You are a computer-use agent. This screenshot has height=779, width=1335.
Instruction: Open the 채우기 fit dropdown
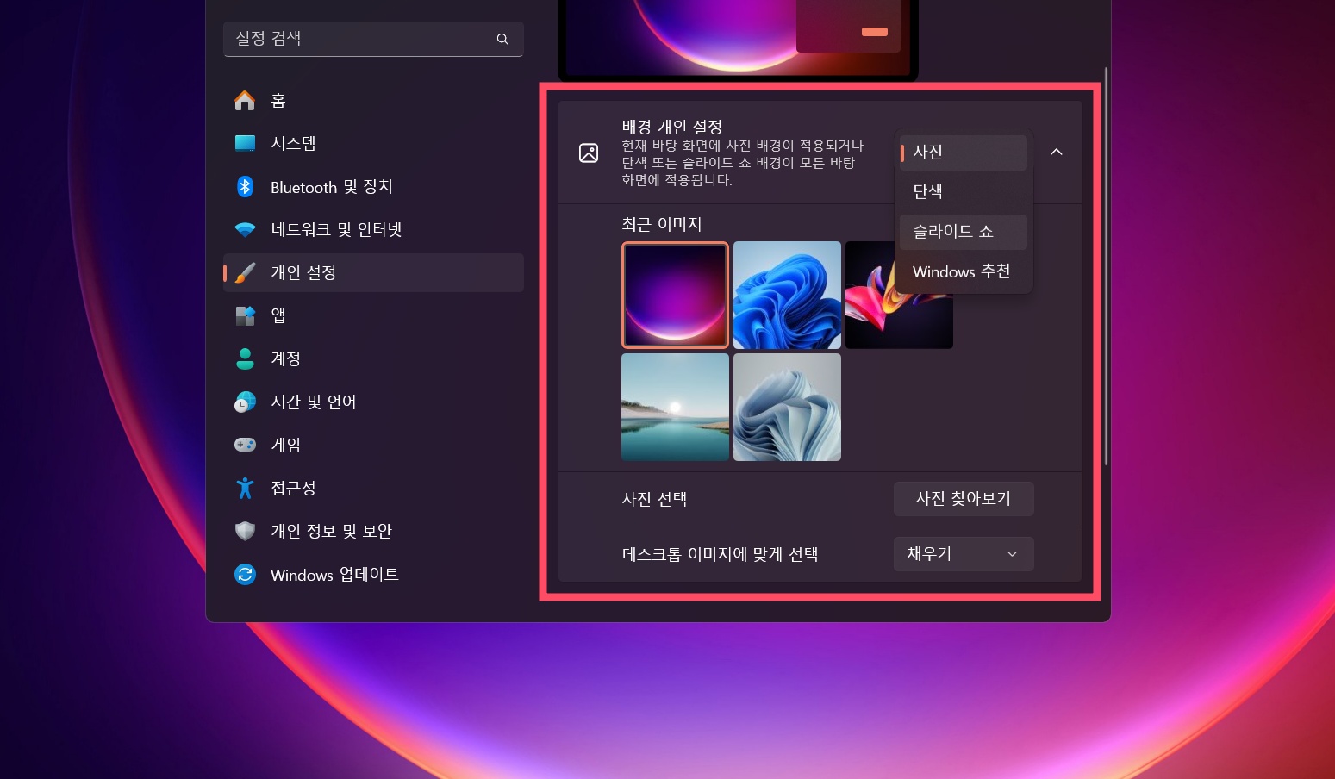[x=964, y=554]
